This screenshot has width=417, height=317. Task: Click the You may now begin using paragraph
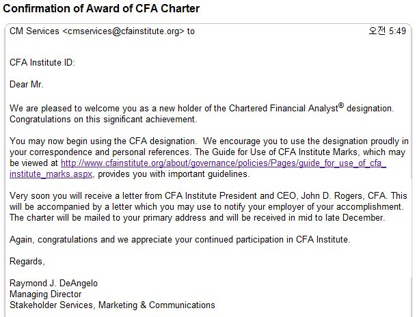point(209,157)
